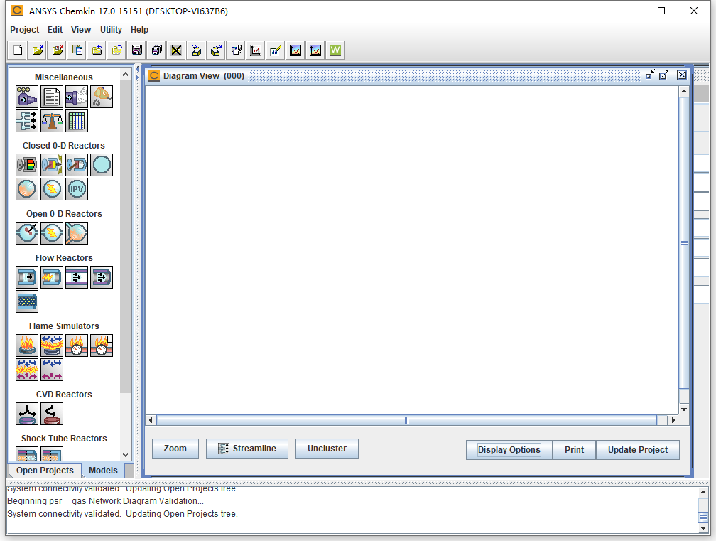
Task: Click the Uncluster button
Action: coord(327,449)
